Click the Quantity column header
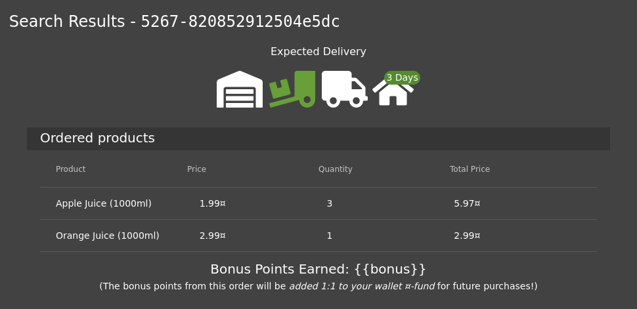The width and height of the screenshot is (637, 309). tap(335, 169)
